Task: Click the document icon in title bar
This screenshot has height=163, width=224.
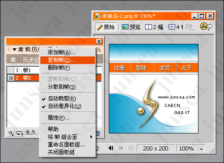Action: [97, 16]
